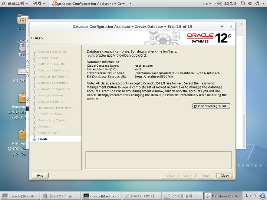This screenshot has height=200, width=267.
Task: Switch to second oracle@localhost terminal with dark icon
Action: click(101, 196)
